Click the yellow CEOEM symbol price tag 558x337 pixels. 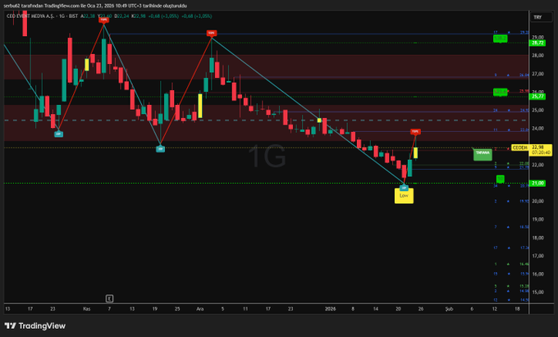pos(519,148)
